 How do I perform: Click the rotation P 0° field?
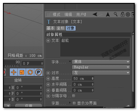tap(29, 93)
